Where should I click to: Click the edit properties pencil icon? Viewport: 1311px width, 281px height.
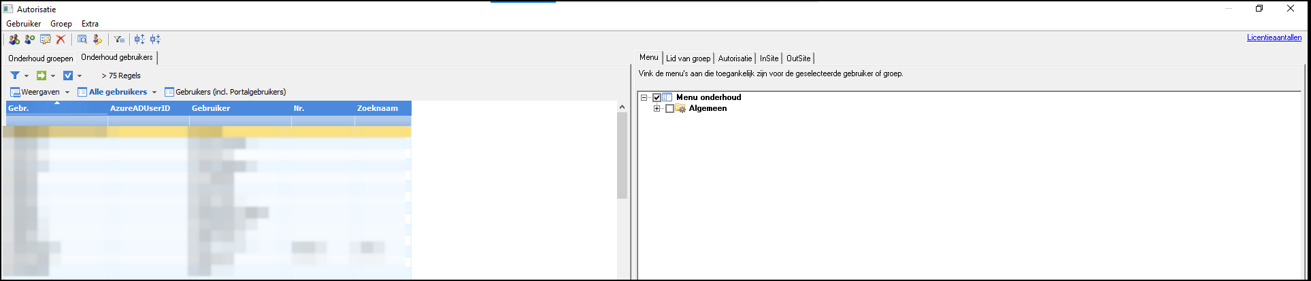point(46,39)
